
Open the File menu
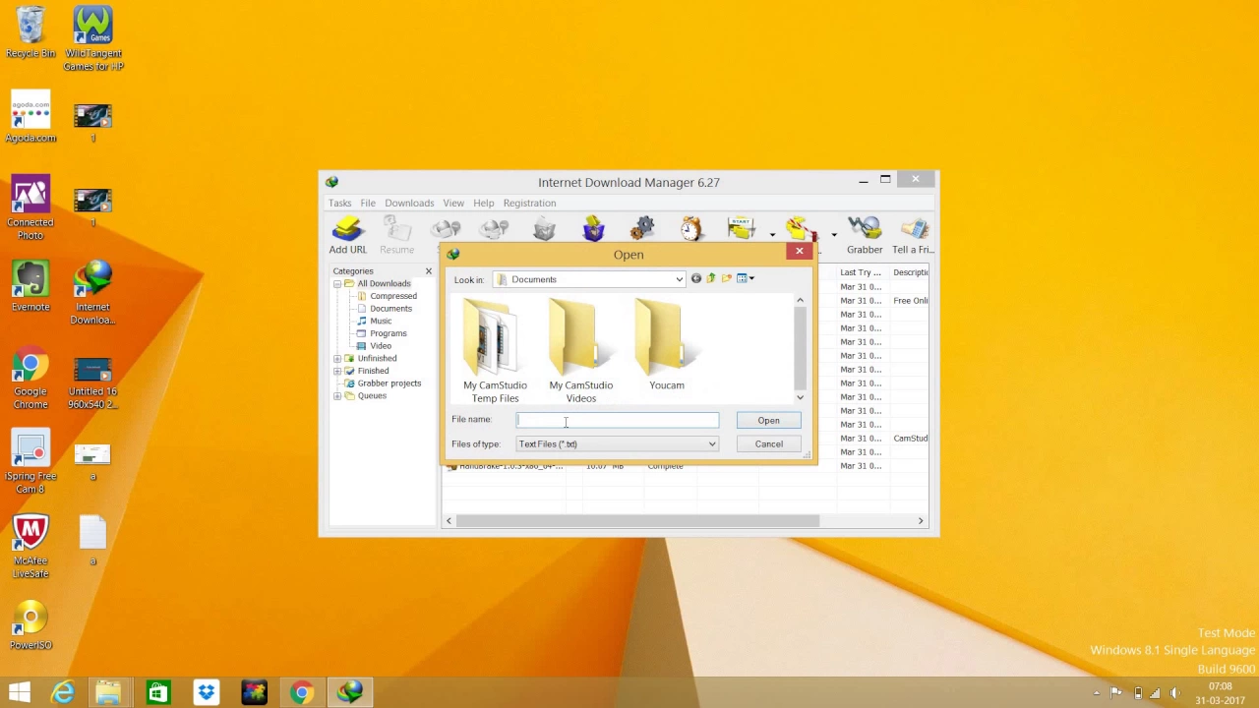(368, 203)
